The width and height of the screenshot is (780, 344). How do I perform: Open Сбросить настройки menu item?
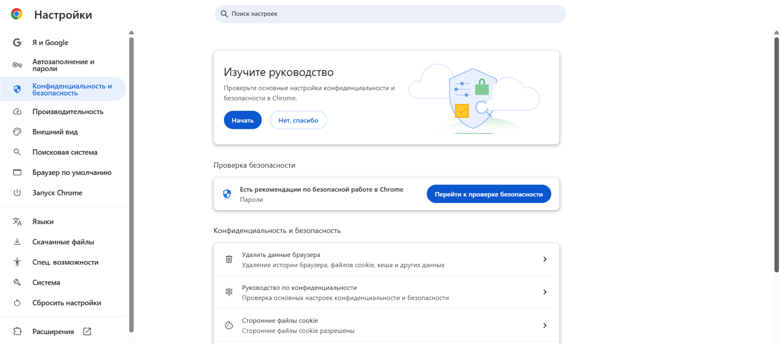tap(67, 303)
